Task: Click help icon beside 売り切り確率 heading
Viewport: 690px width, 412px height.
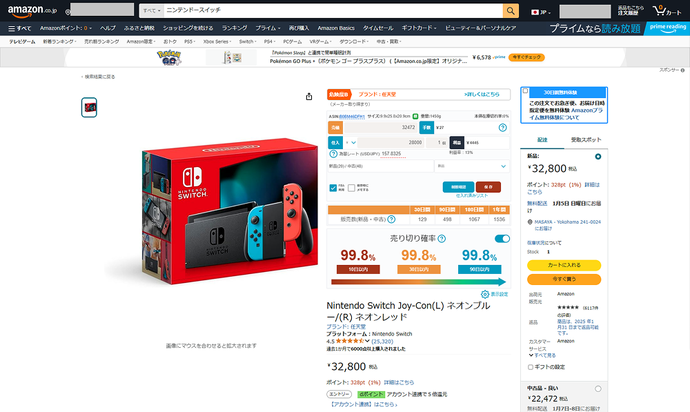Action: click(x=442, y=239)
